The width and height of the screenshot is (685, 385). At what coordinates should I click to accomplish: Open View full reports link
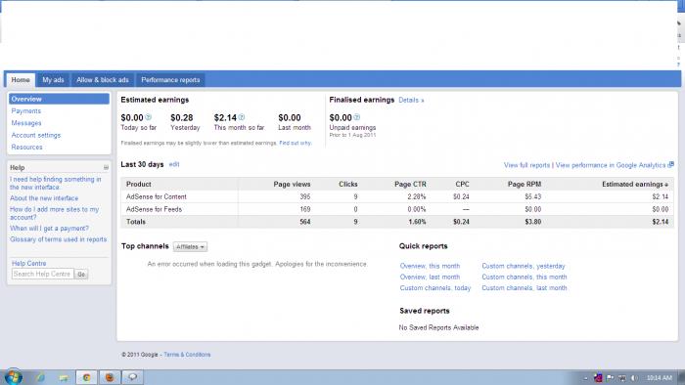coord(526,165)
